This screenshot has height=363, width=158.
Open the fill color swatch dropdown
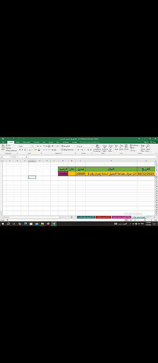coord(36,150)
